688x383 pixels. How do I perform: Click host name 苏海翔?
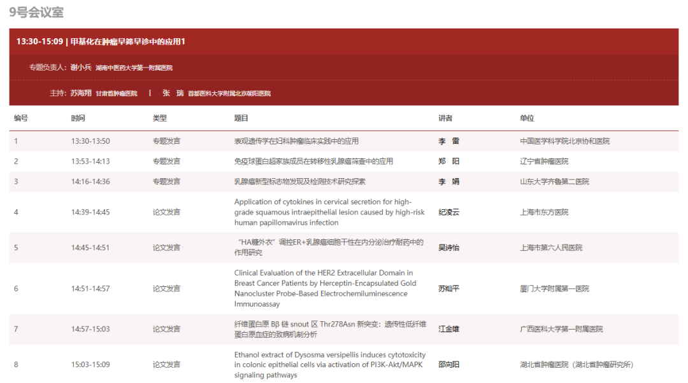coord(81,93)
